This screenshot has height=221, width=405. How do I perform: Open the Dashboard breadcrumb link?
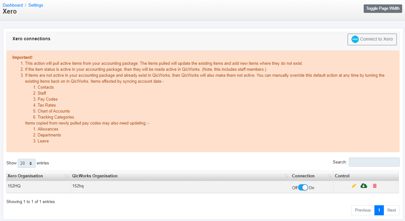[x=13, y=5]
